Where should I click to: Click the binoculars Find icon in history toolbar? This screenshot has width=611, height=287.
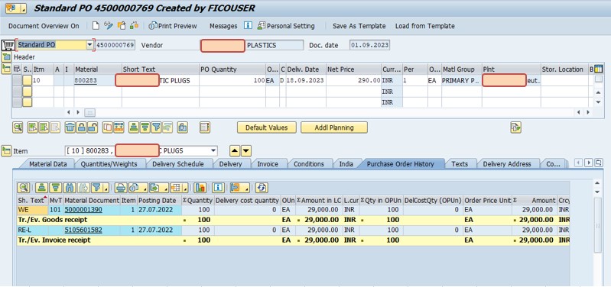click(x=70, y=188)
